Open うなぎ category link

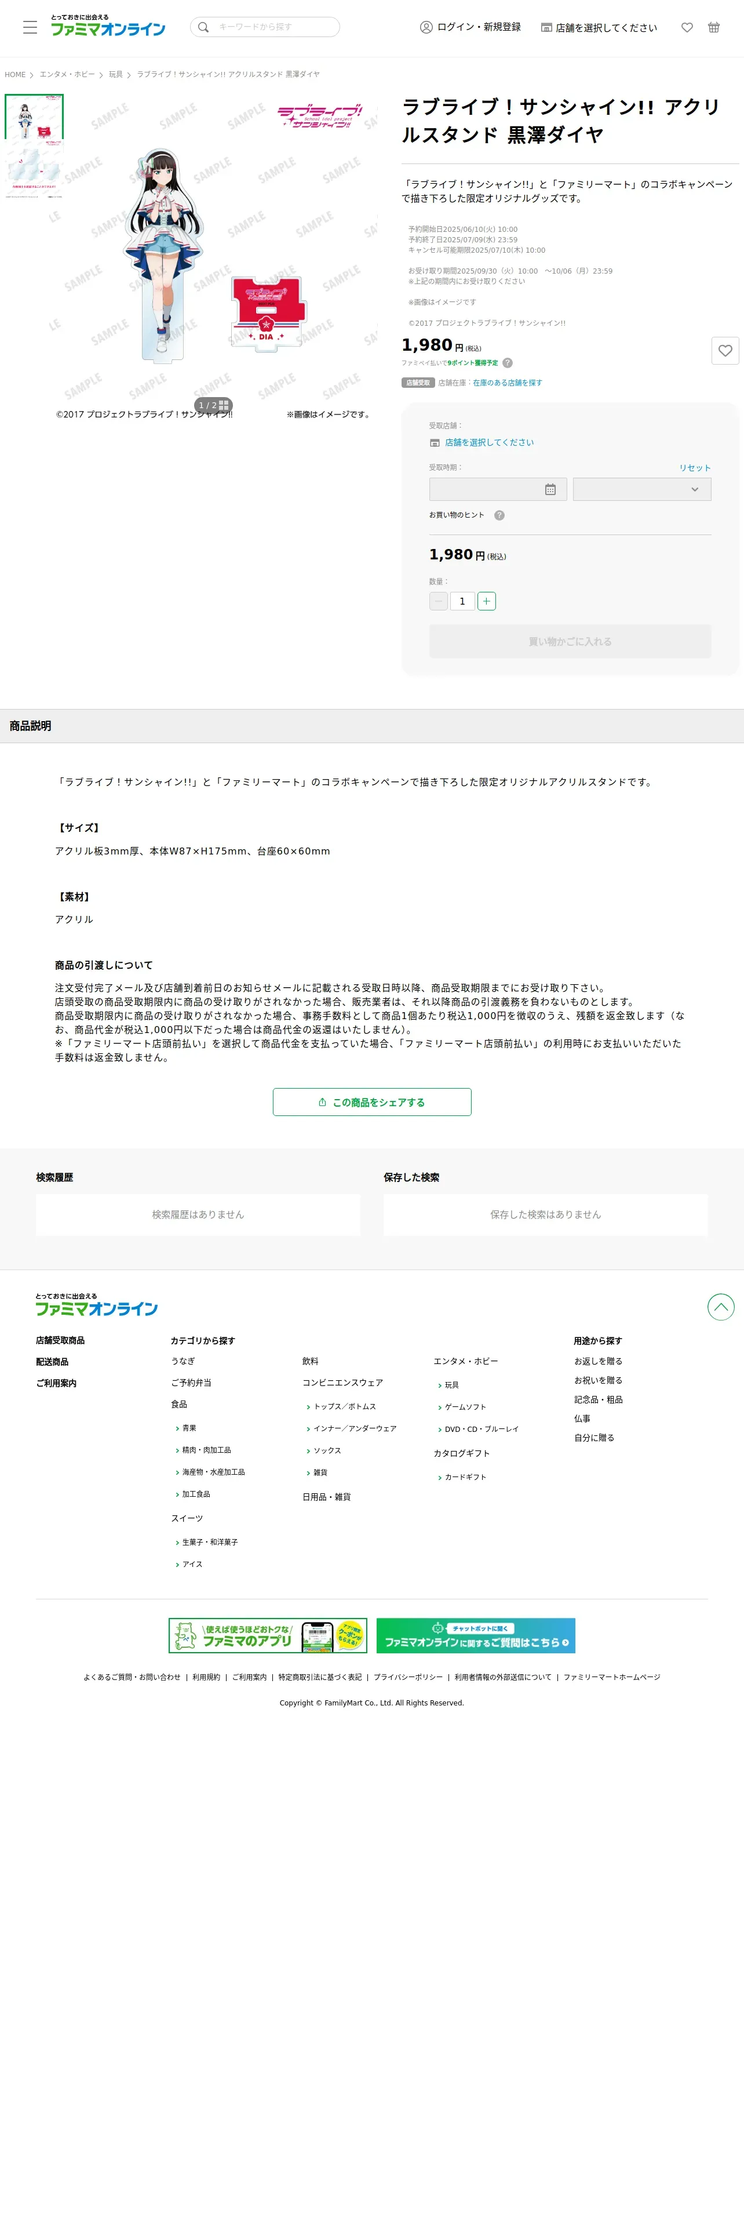[x=183, y=1361]
